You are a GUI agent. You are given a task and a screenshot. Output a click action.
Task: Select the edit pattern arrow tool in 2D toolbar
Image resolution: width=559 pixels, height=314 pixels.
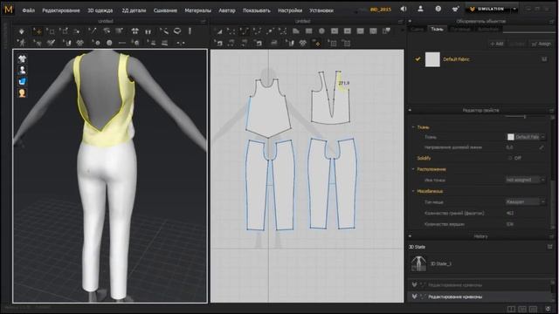point(218,31)
